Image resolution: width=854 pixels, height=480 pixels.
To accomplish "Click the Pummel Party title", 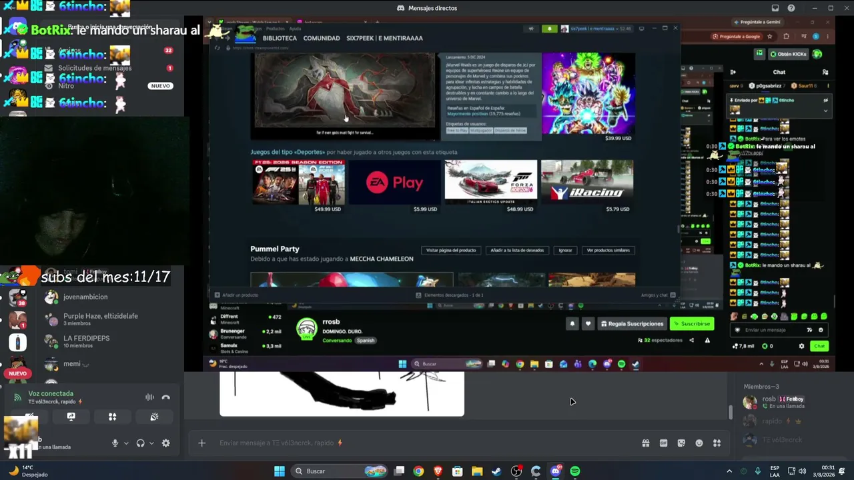I will 275,249.
